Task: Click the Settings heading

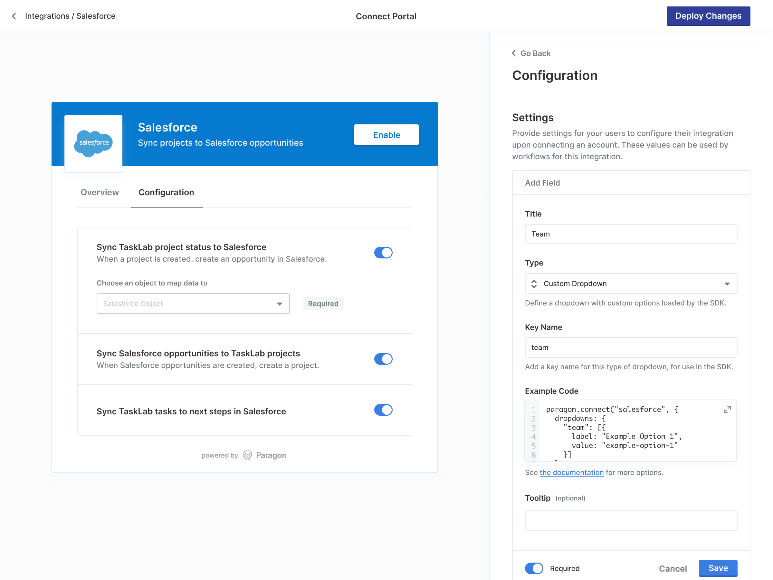Action: pyautogui.click(x=533, y=118)
